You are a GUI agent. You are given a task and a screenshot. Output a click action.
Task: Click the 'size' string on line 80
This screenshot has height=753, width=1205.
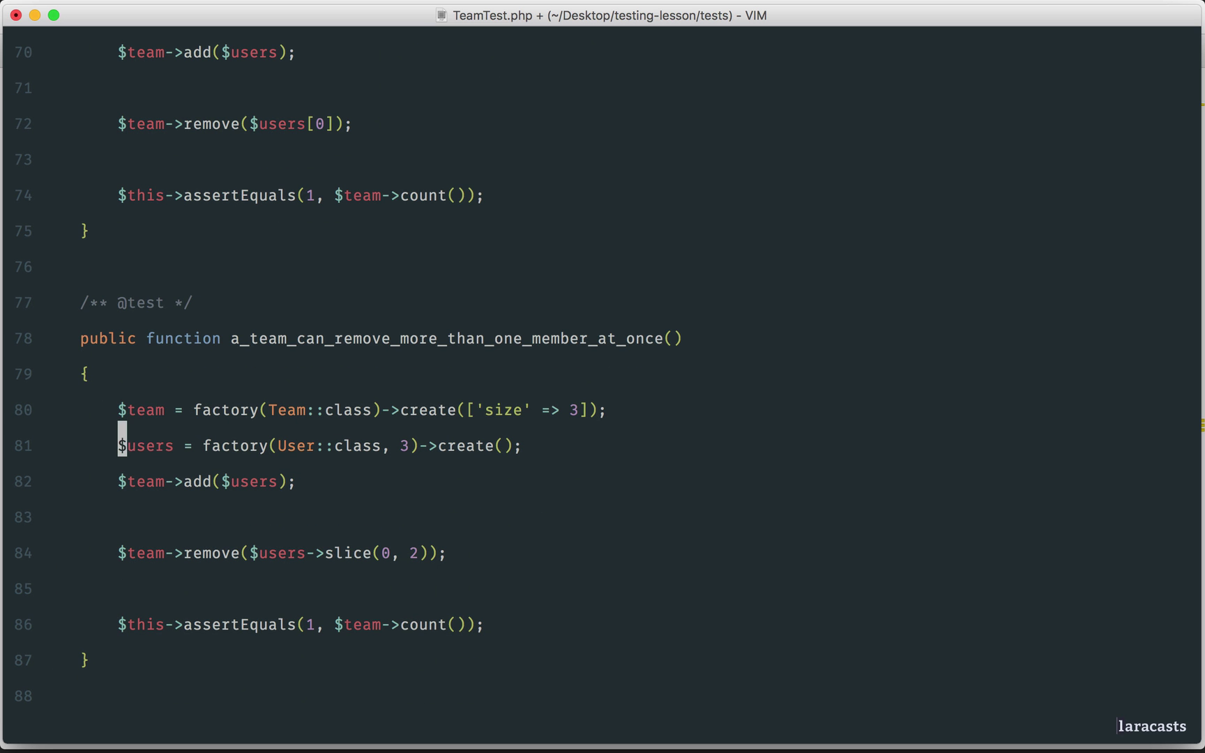(x=503, y=410)
